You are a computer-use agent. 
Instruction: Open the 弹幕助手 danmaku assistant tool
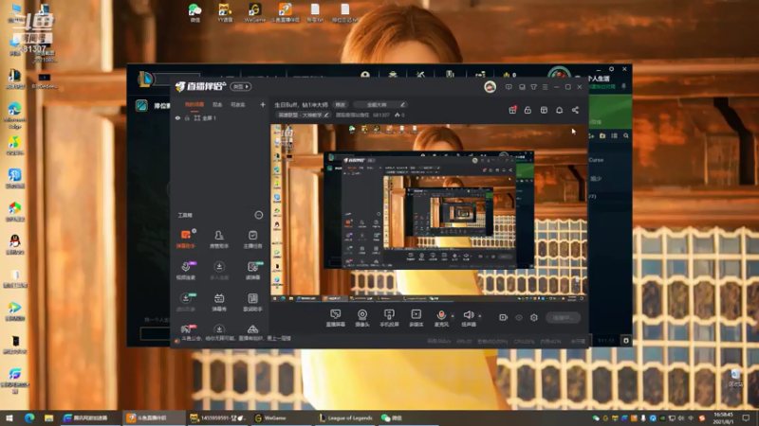point(185,240)
